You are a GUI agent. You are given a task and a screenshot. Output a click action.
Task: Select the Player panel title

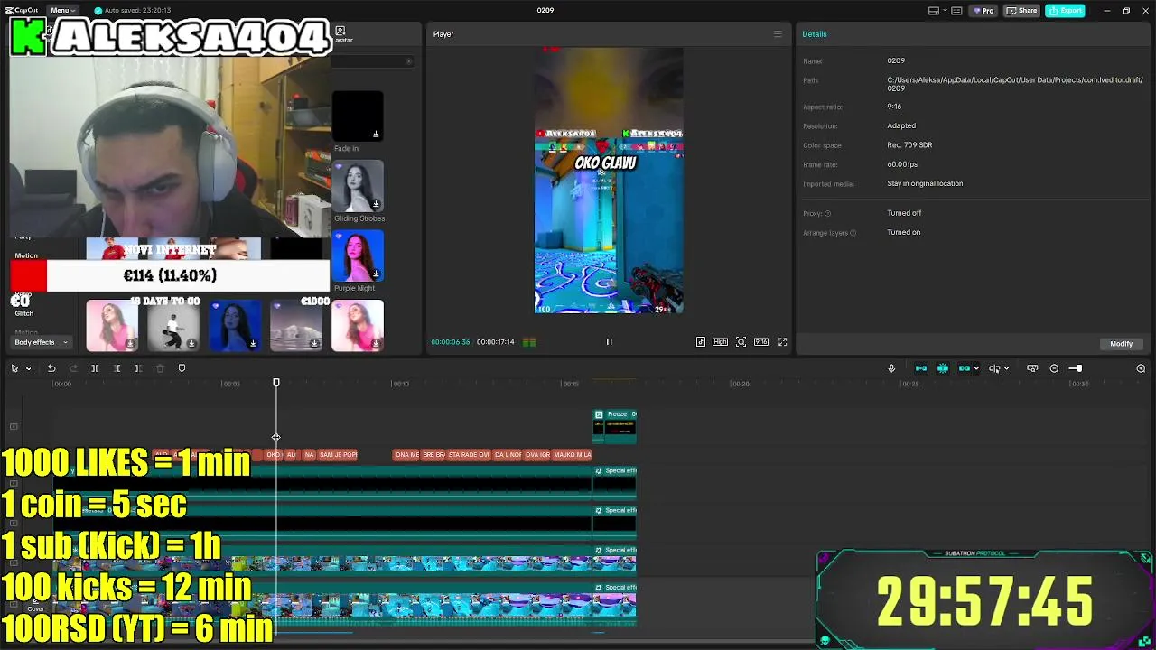pos(443,34)
